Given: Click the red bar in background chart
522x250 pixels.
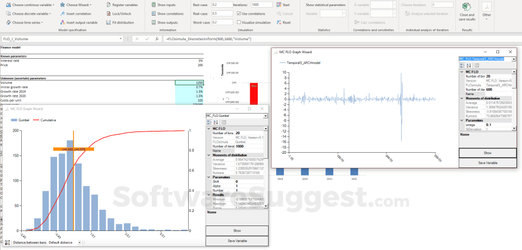Looking at the screenshot, I should coord(254,94).
